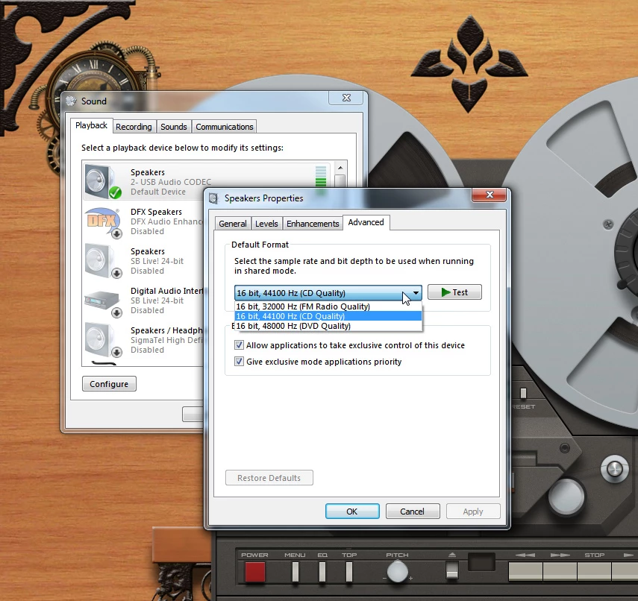
Task: Click the Sound window title bar icon
Action: (71, 101)
